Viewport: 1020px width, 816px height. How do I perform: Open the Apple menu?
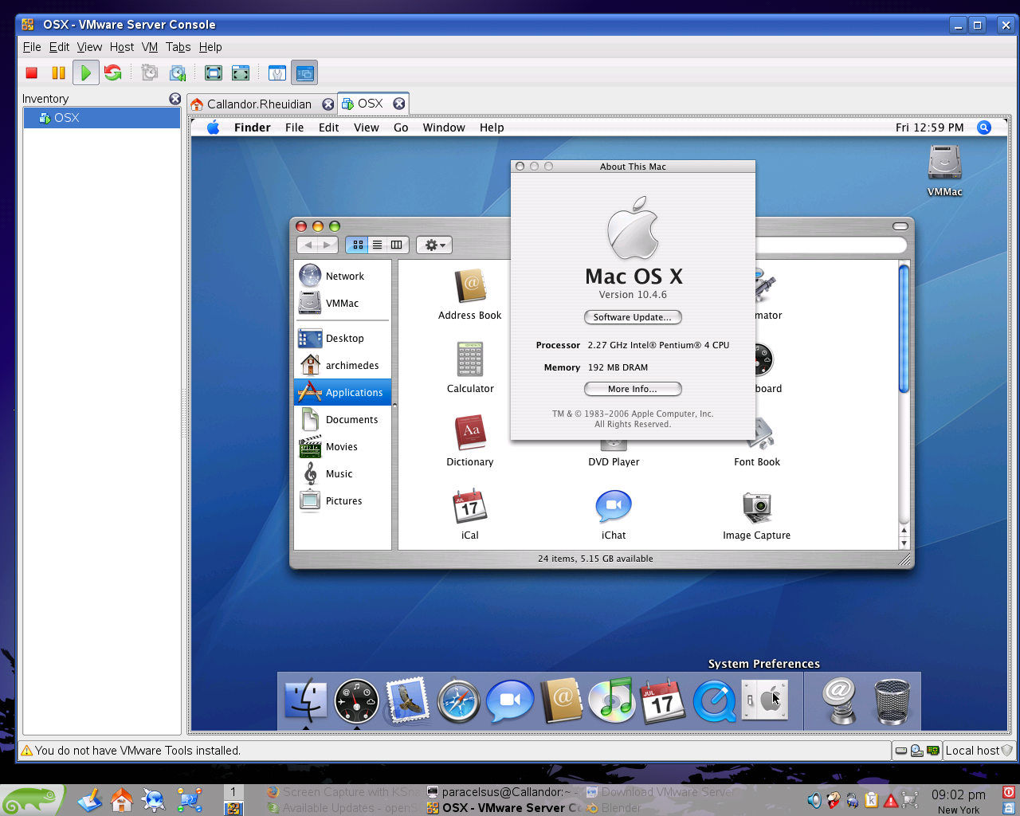pos(213,127)
